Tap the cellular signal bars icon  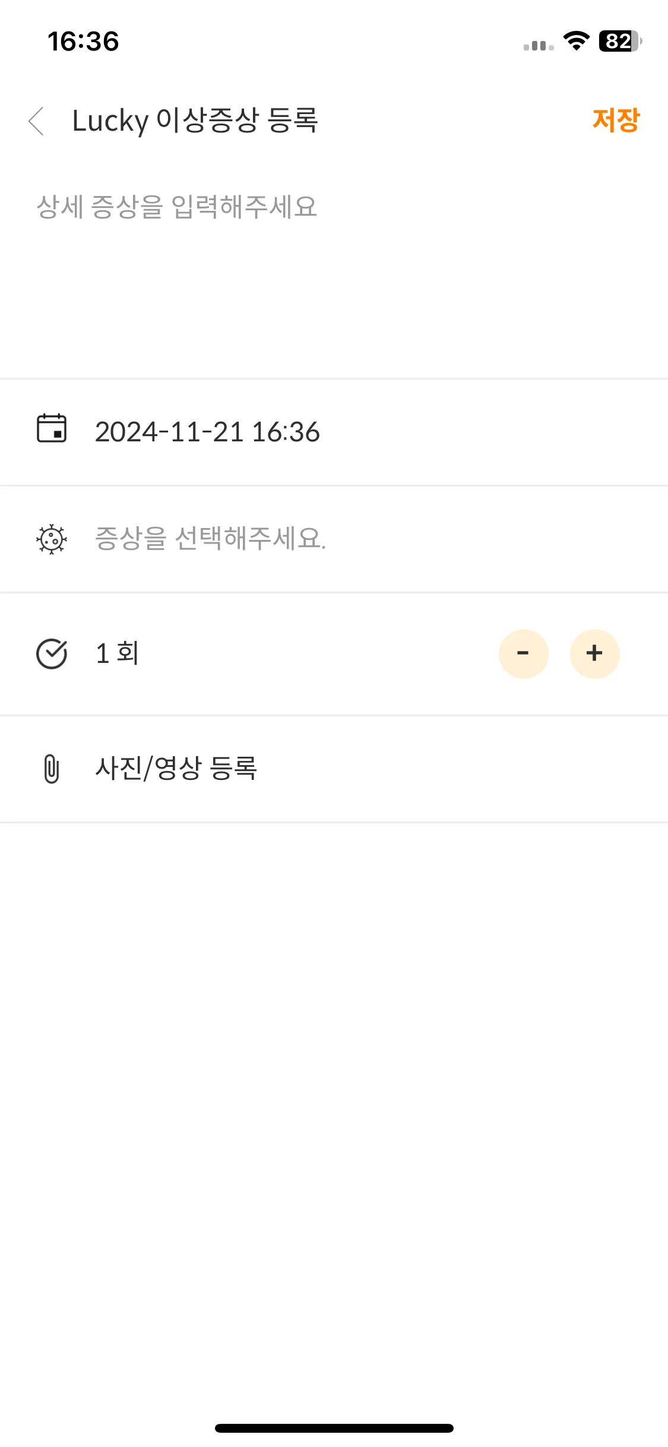(x=539, y=45)
